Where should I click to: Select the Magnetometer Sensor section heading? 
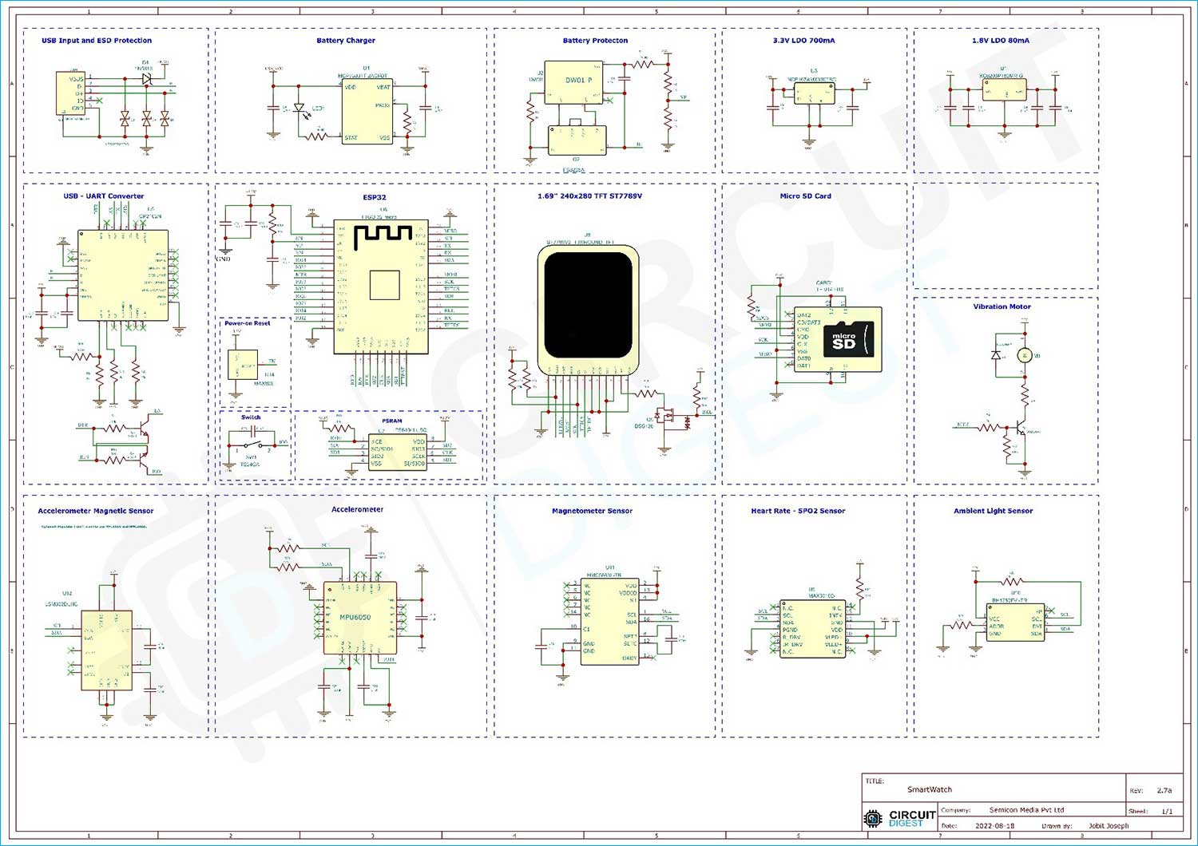(x=592, y=510)
